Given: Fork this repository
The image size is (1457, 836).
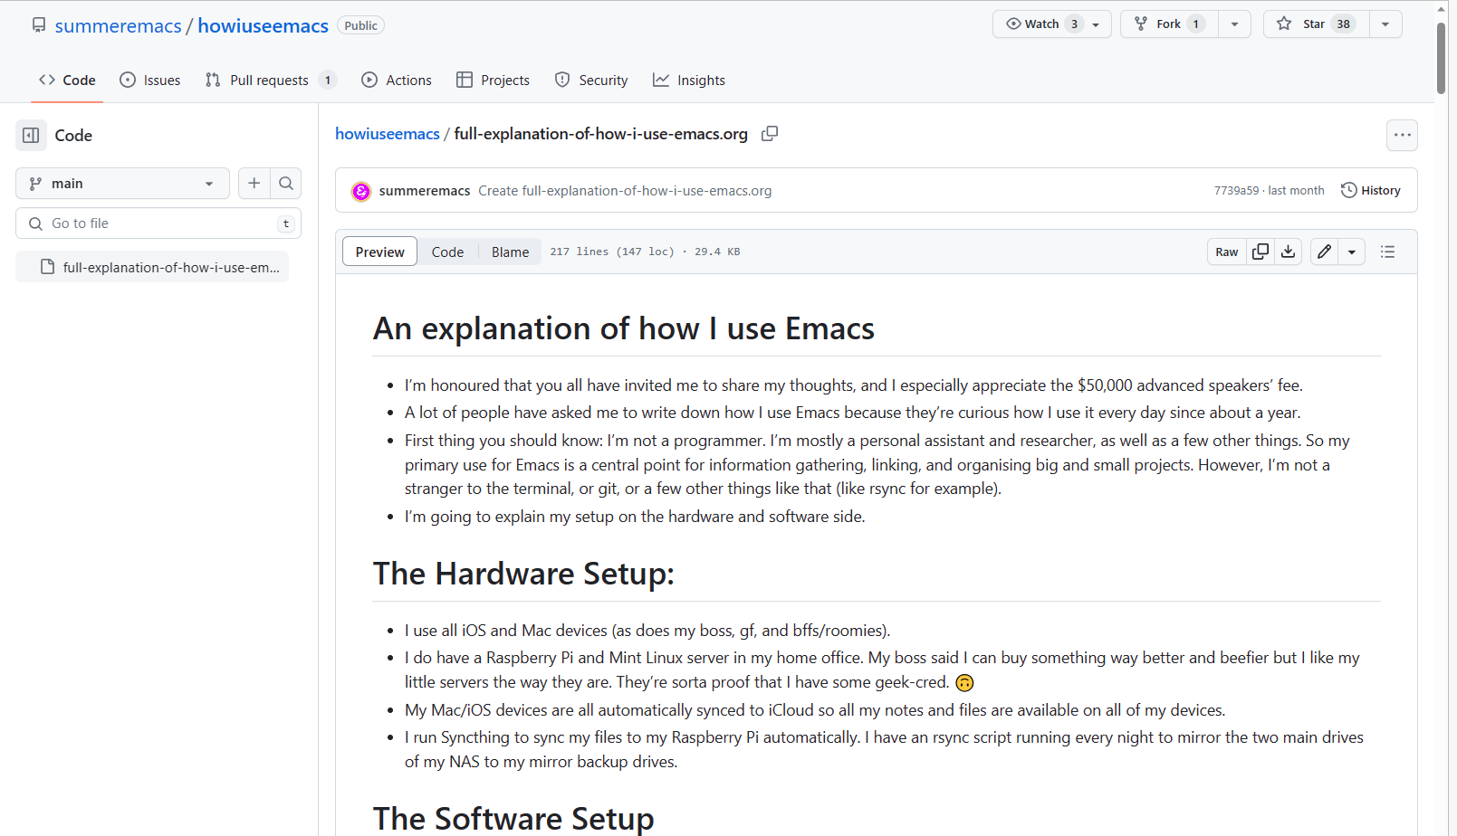Looking at the screenshot, I should (1169, 24).
